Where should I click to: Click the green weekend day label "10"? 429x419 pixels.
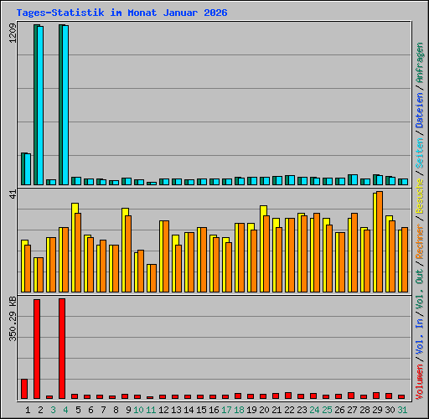(138, 410)
